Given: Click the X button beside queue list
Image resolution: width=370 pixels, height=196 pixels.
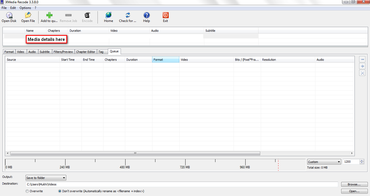Looking at the screenshot, I should pyautogui.click(x=362, y=73).
